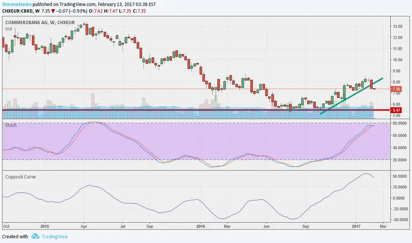Select the Vol indicator label
The image size is (412, 243).
[x=9, y=29]
